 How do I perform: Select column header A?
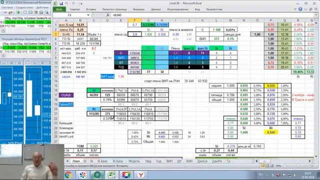tap(66, 20)
